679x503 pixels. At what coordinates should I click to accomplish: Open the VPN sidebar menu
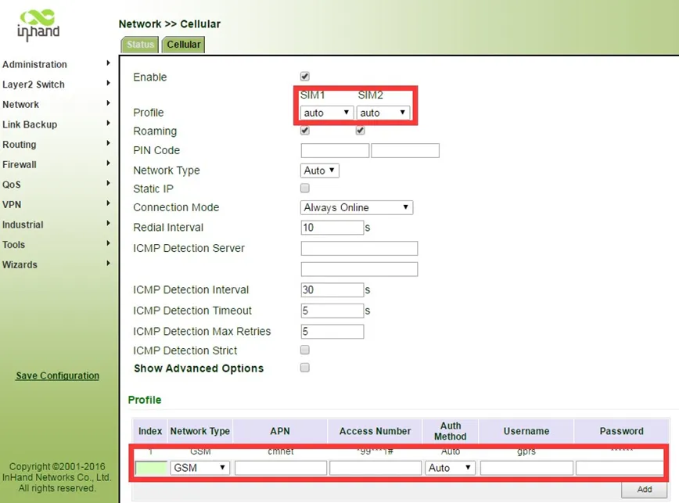click(x=12, y=205)
